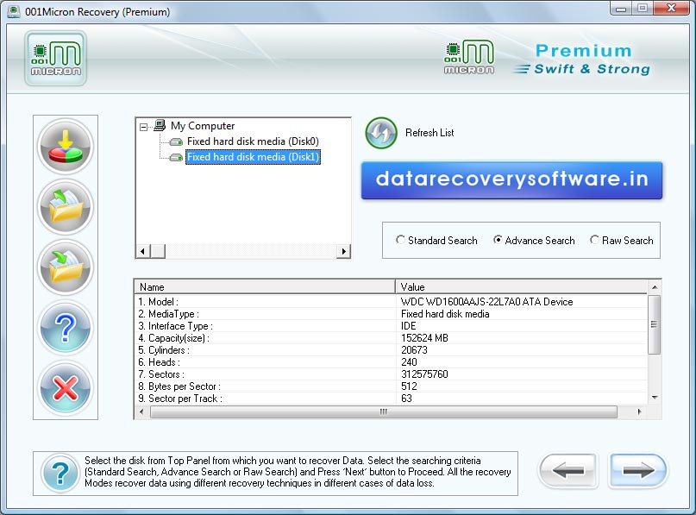Viewport: 696px width, 515px height.
Task: Click the disk tree scroll right arrow
Action: point(343,251)
